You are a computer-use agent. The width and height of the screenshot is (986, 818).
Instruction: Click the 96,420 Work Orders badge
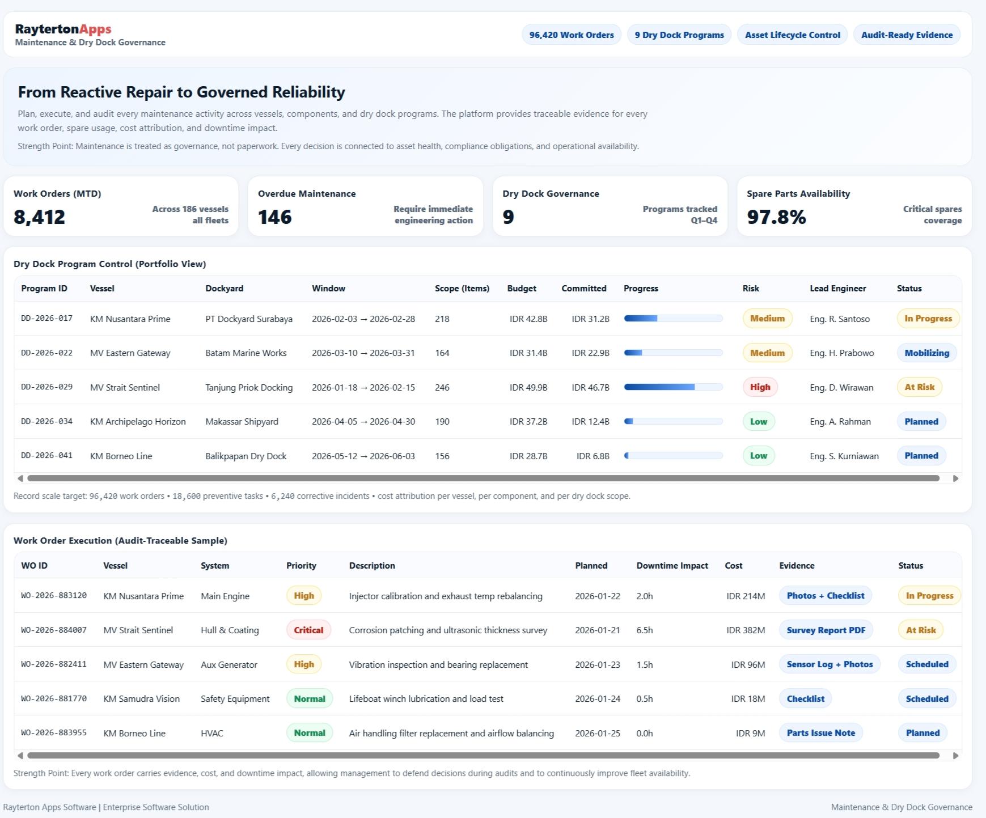(571, 35)
